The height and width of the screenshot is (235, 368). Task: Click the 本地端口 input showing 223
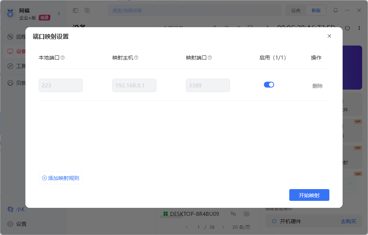pos(60,85)
